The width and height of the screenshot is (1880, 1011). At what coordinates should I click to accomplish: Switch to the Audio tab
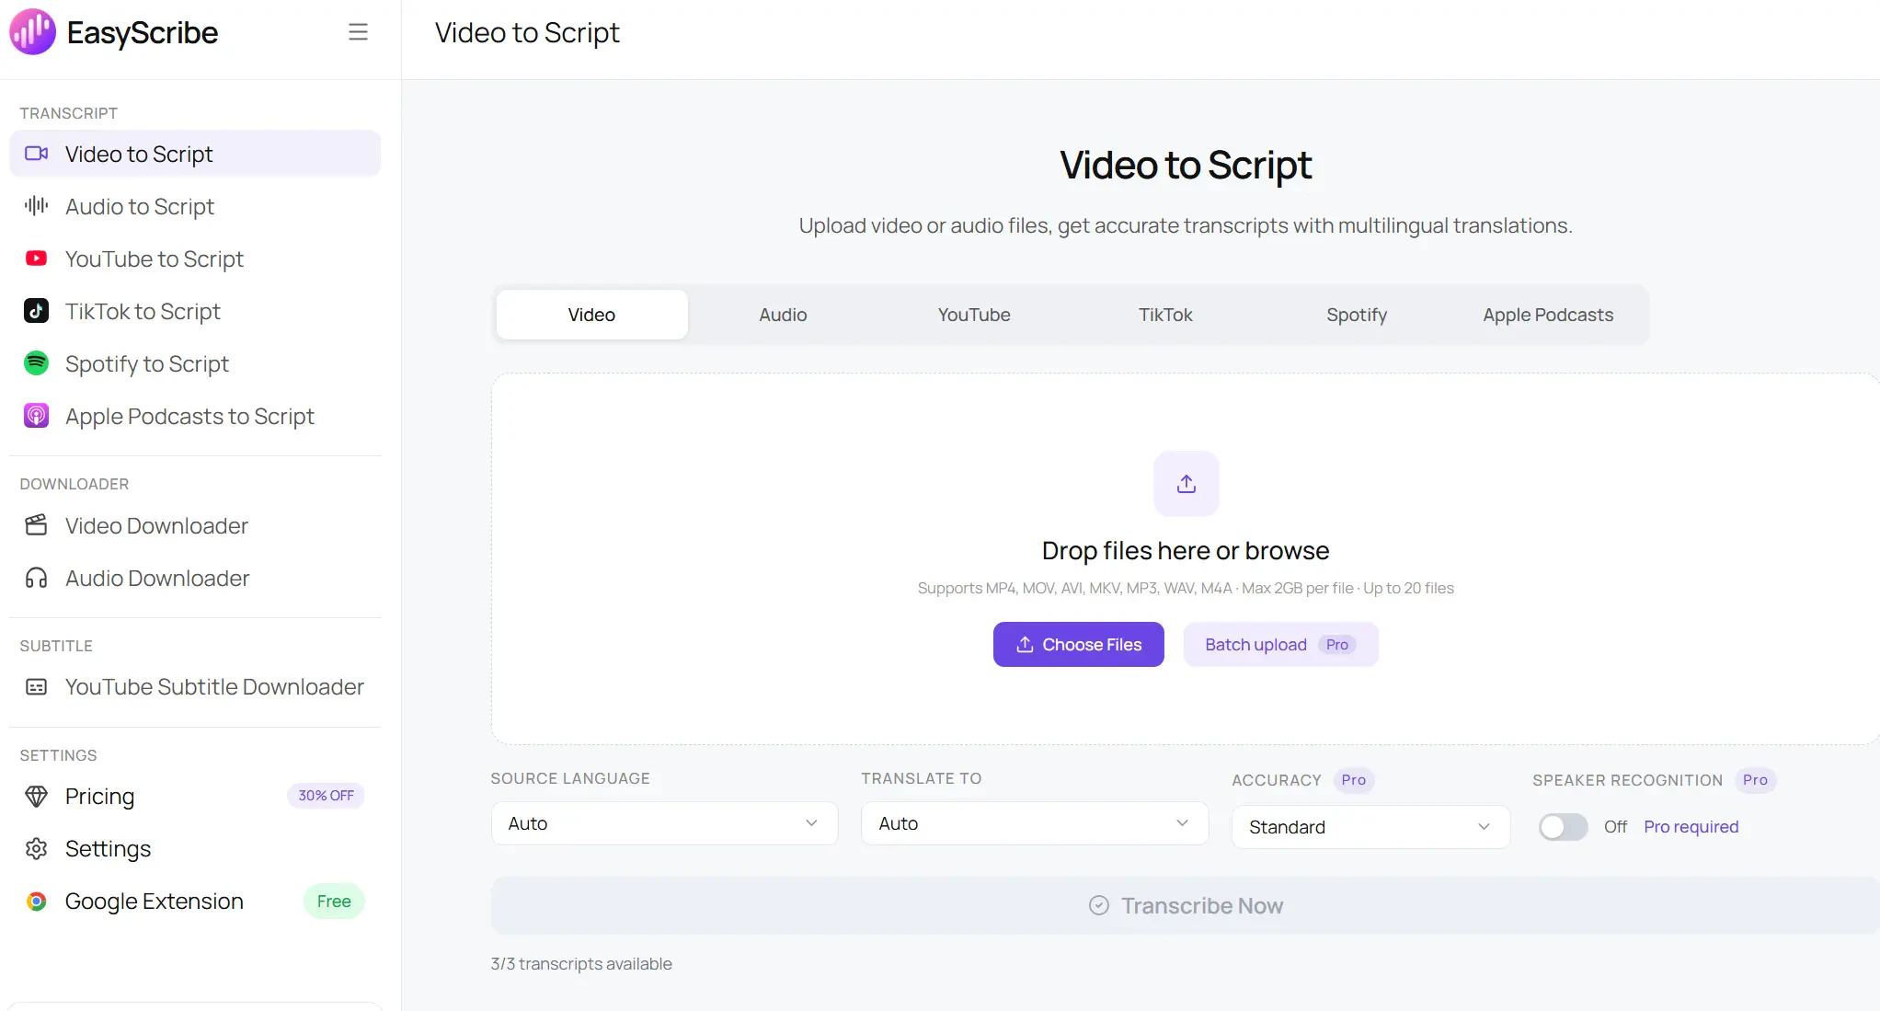tap(783, 315)
